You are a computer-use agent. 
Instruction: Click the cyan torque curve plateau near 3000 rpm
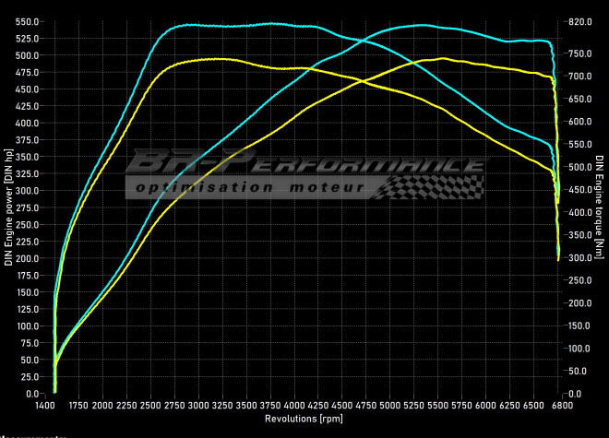pyautogui.click(x=198, y=25)
